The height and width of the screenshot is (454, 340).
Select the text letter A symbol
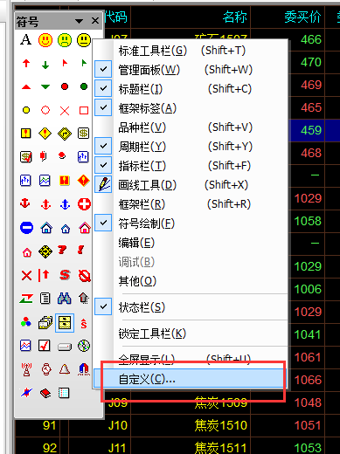[25, 39]
